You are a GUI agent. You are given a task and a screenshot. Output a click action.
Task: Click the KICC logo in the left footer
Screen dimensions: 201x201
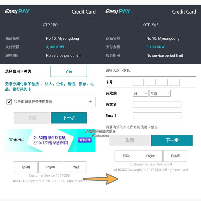pyautogui.click(x=20, y=181)
